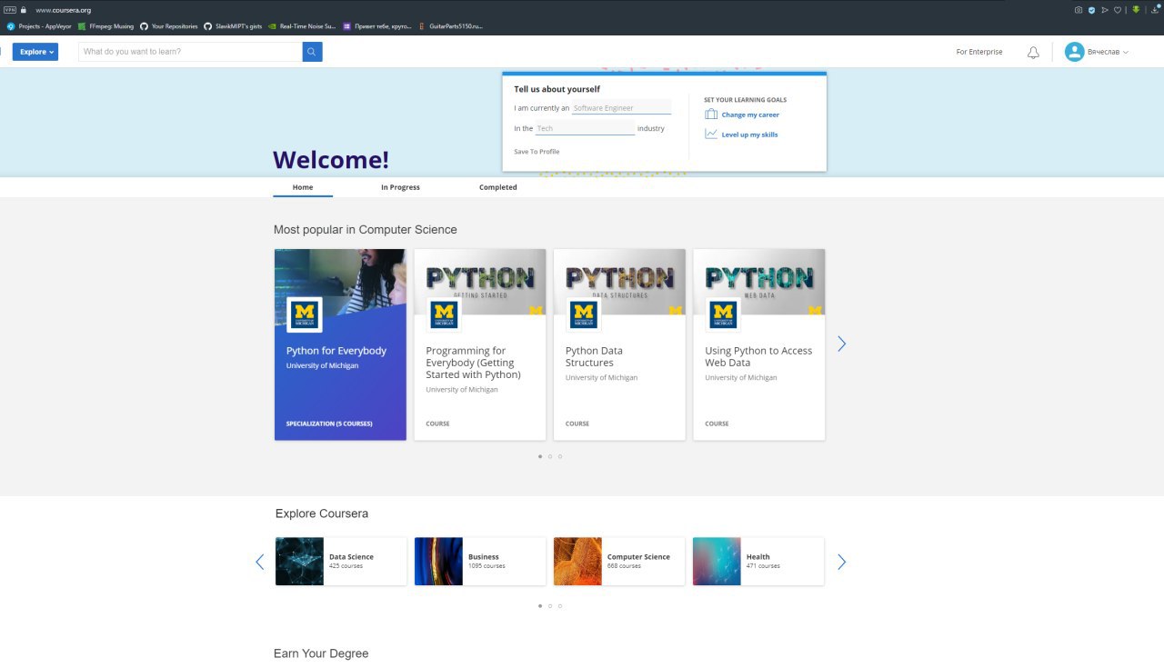Viewport: 1164px width, 668px height.
Task: Click the browser snapshot camera icon
Action: point(1079,10)
